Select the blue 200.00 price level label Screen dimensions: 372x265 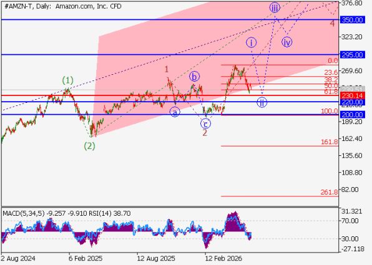tap(352, 115)
